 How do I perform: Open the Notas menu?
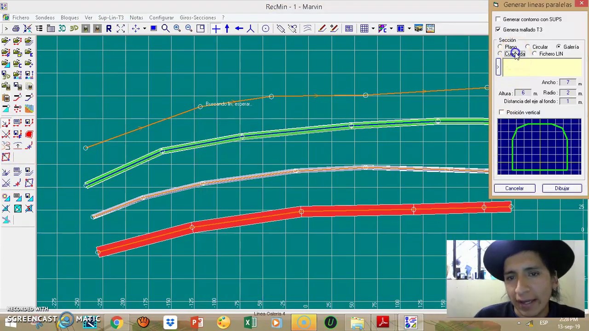point(136,17)
